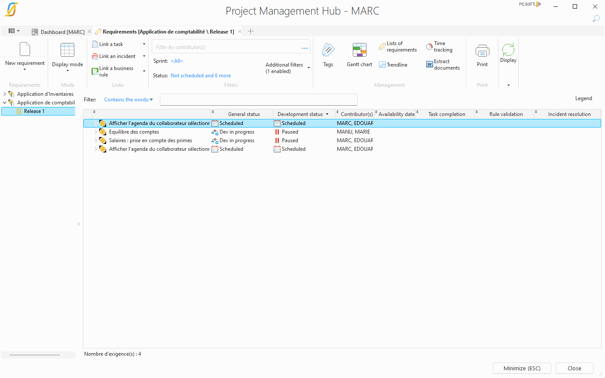Open the Trendline chart
This screenshot has width=605, height=378.
point(394,65)
